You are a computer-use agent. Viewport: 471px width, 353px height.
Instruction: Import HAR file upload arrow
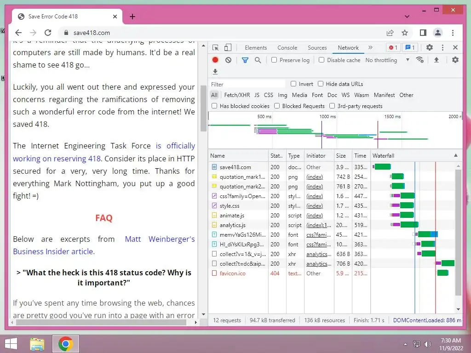[x=437, y=60]
